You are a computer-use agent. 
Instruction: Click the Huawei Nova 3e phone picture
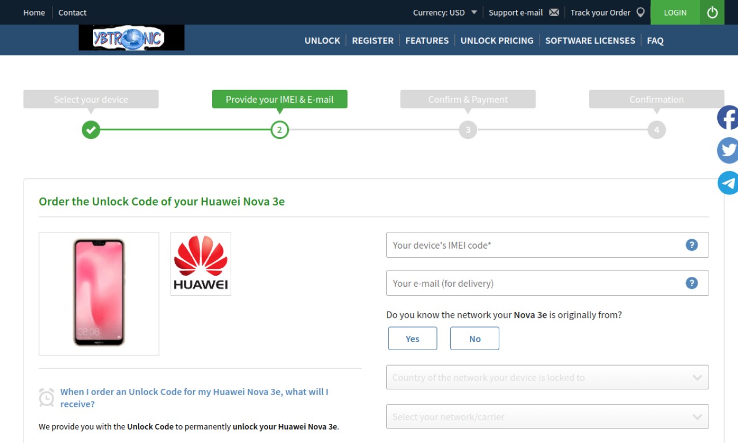99,294
